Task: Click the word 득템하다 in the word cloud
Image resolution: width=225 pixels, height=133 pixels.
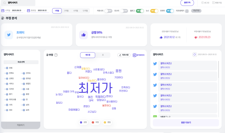Action: point(100,97)
